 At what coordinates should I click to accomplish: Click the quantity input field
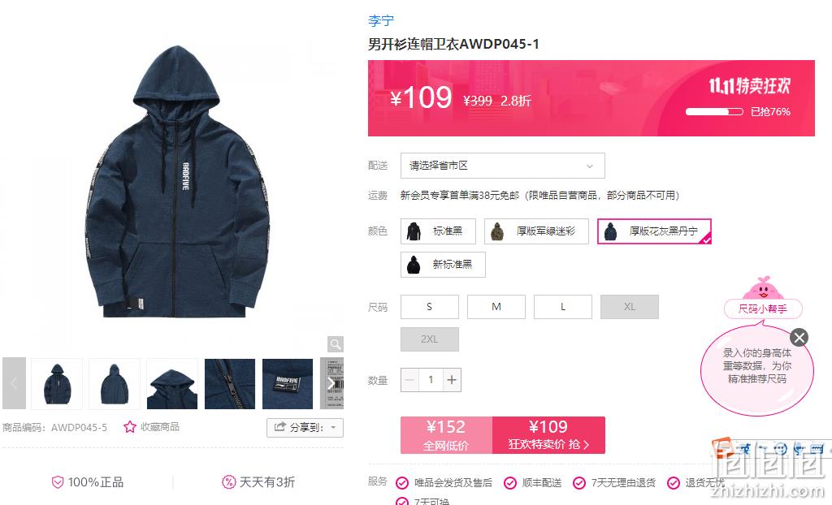tap(431, 380)
